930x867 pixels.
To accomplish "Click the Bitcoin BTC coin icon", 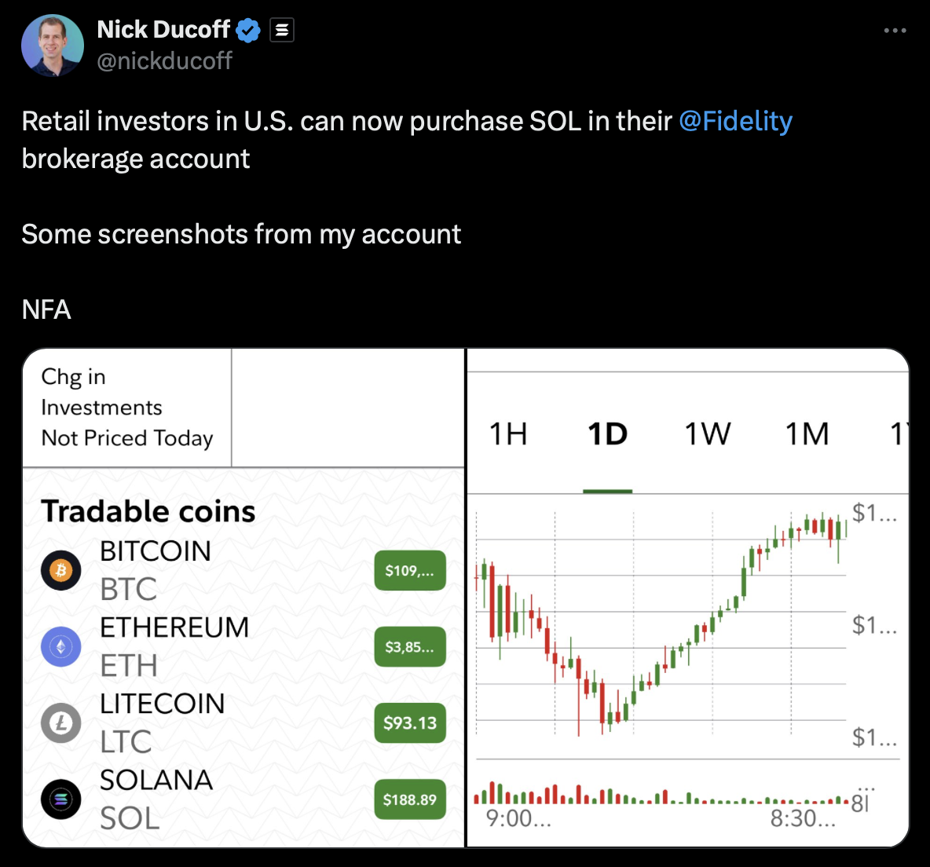I will [60, 569].
